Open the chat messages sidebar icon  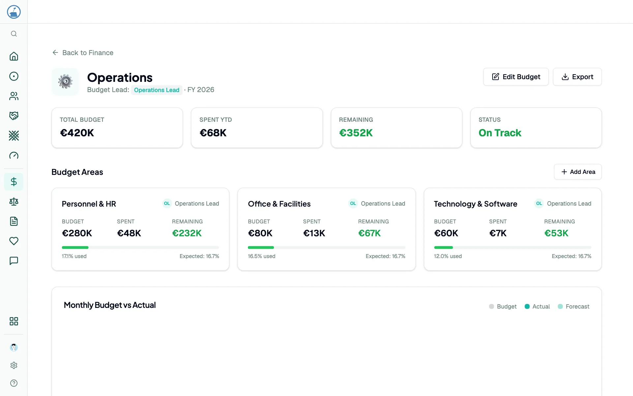14,261
